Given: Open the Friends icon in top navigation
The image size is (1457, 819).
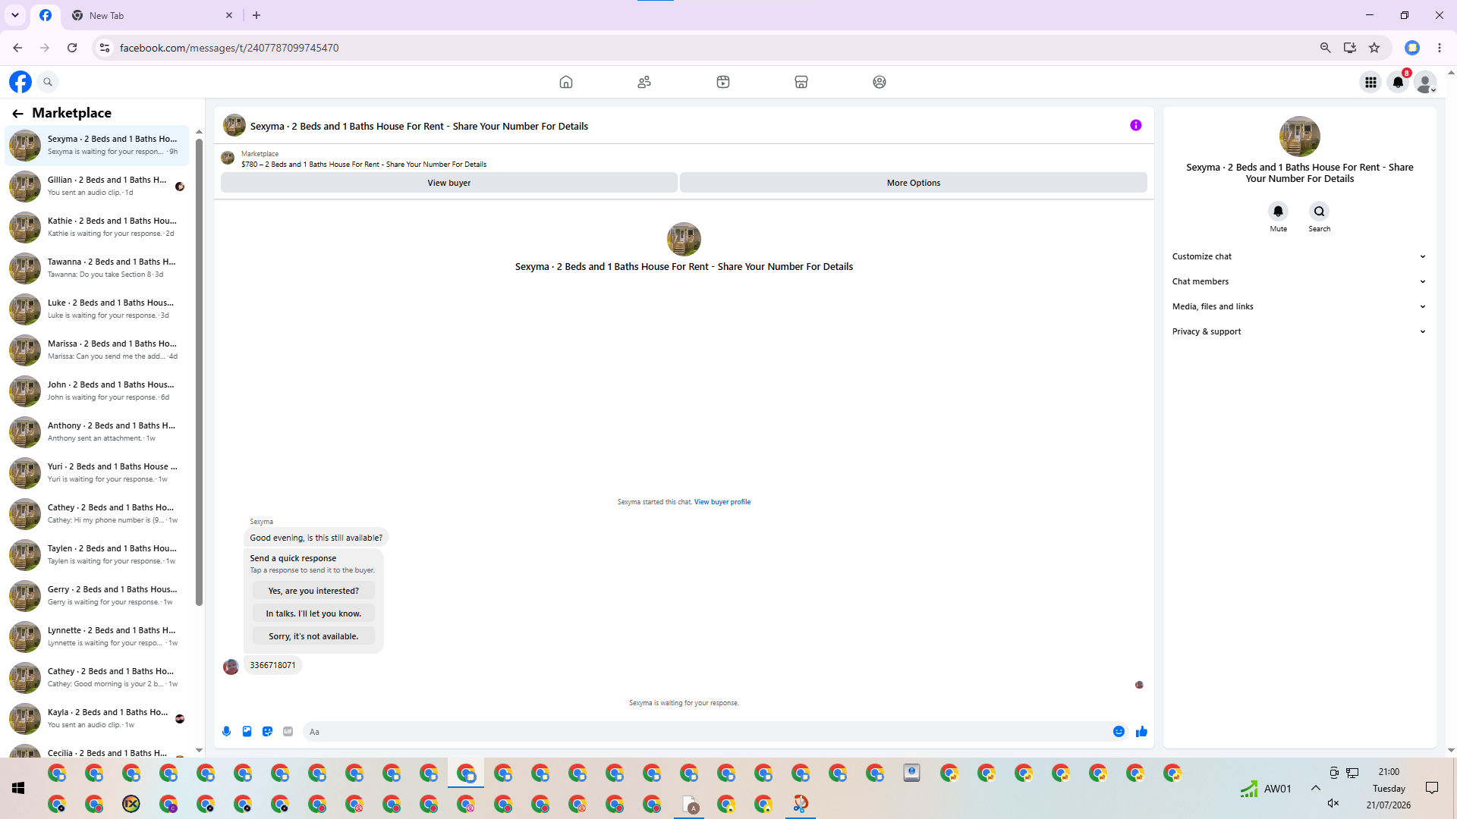Looking at the screenshot, I should pyautogui.click(x=644, y=82).
